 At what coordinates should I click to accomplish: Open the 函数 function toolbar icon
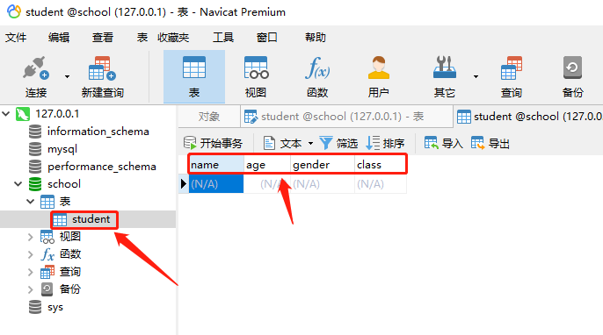click(x=317, y=77)
